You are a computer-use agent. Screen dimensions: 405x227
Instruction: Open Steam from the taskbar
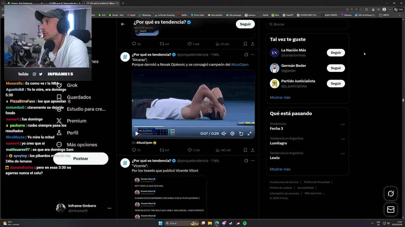click(x=231, y=223)
